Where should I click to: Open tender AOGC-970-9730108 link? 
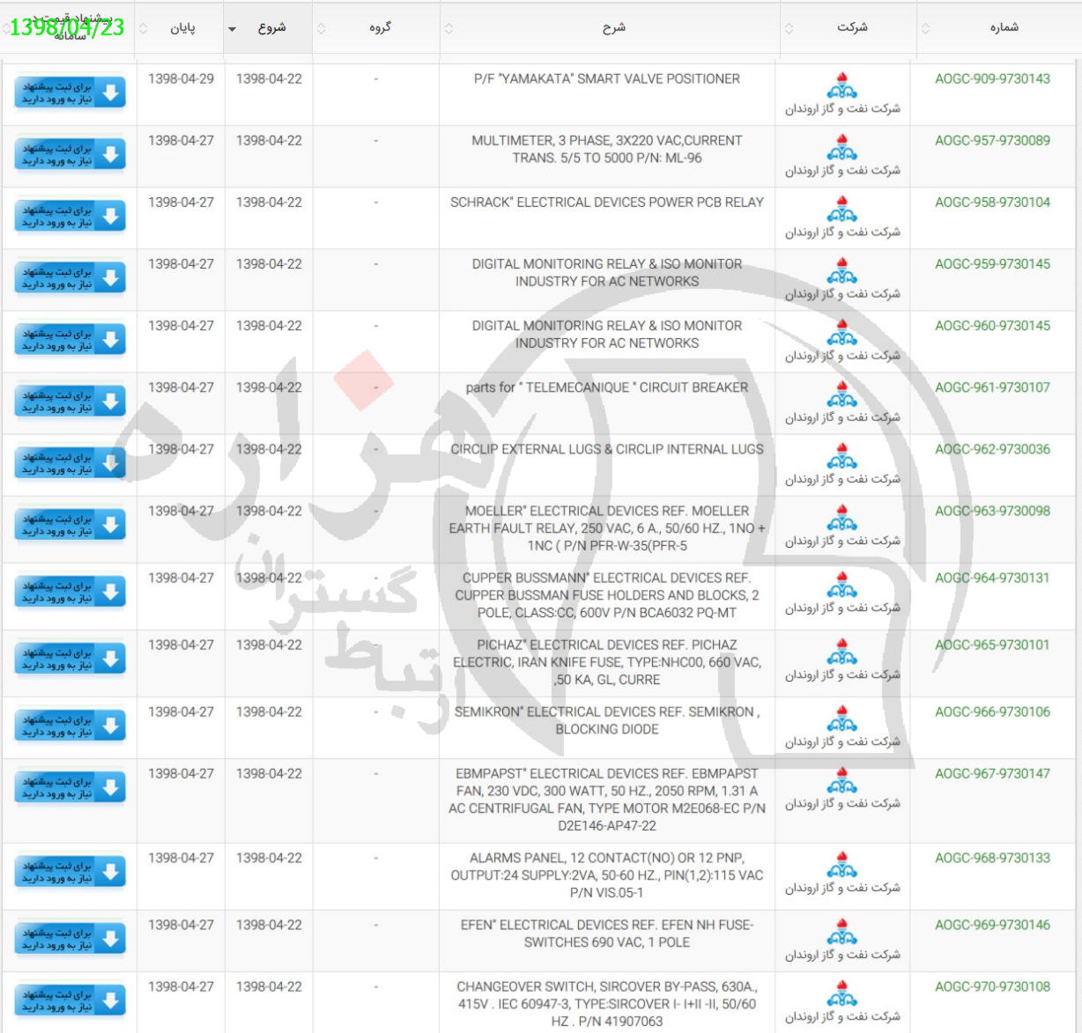[992, 986]
